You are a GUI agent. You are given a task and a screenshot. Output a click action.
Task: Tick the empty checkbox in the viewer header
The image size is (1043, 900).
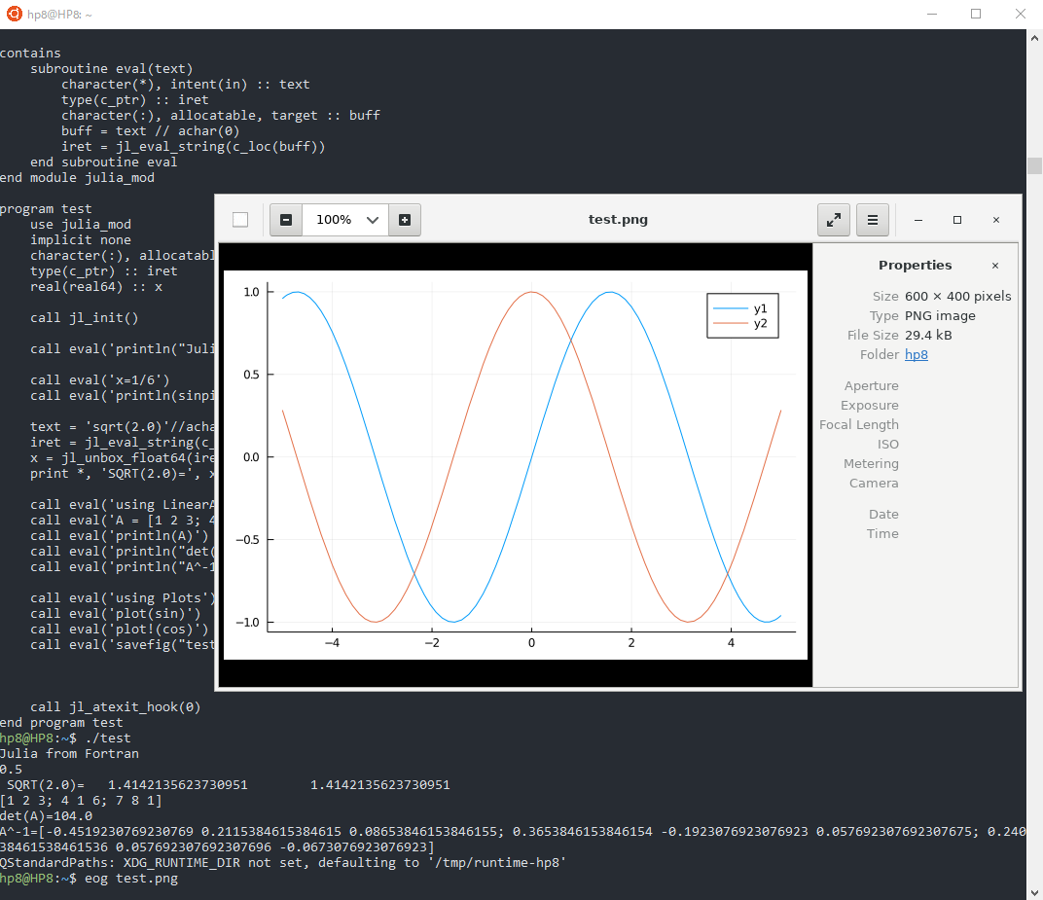tap(240, 220)
